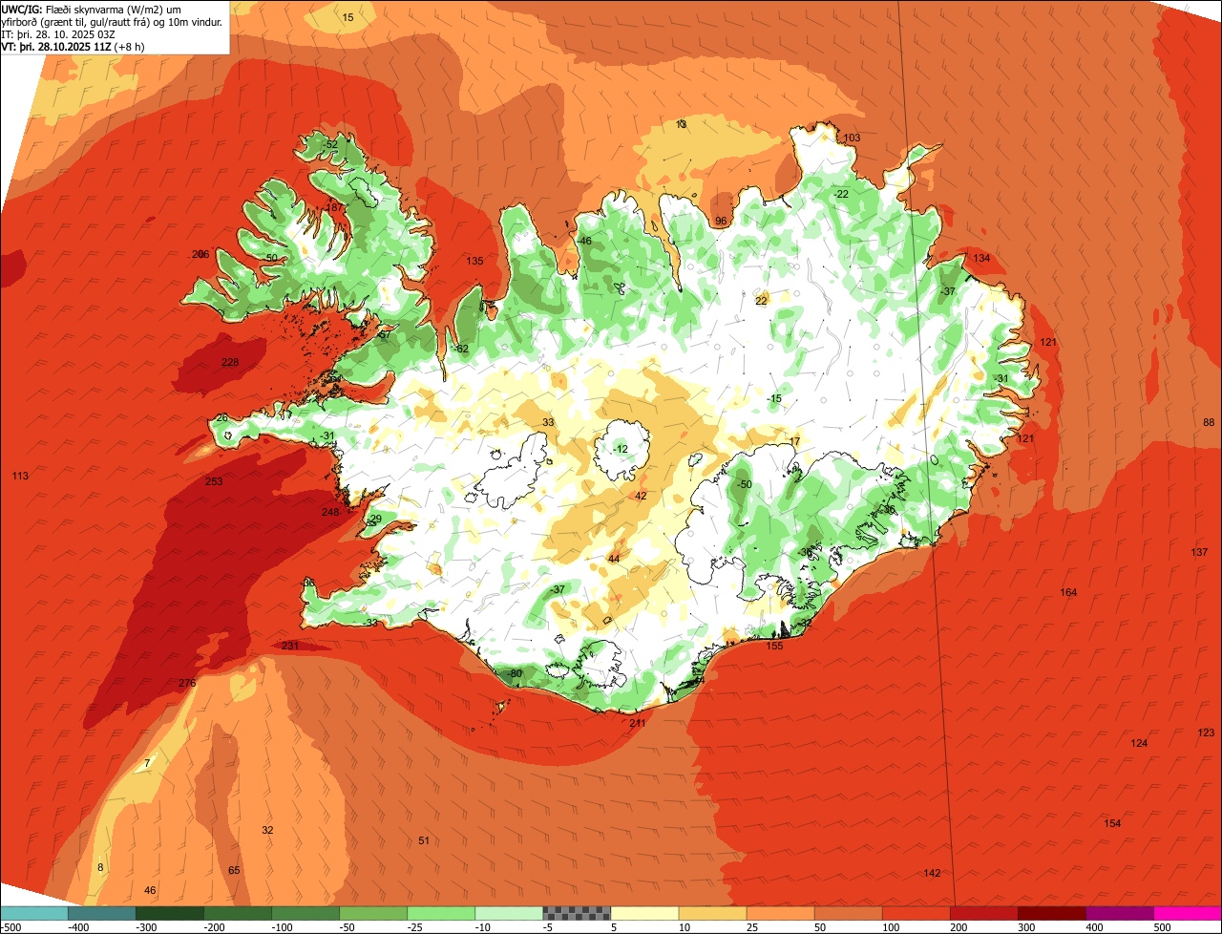Screen dimensions: 1222x934
Task: Pick the purple 400 to 500 legend swatch
Action: pos(1120,913)
